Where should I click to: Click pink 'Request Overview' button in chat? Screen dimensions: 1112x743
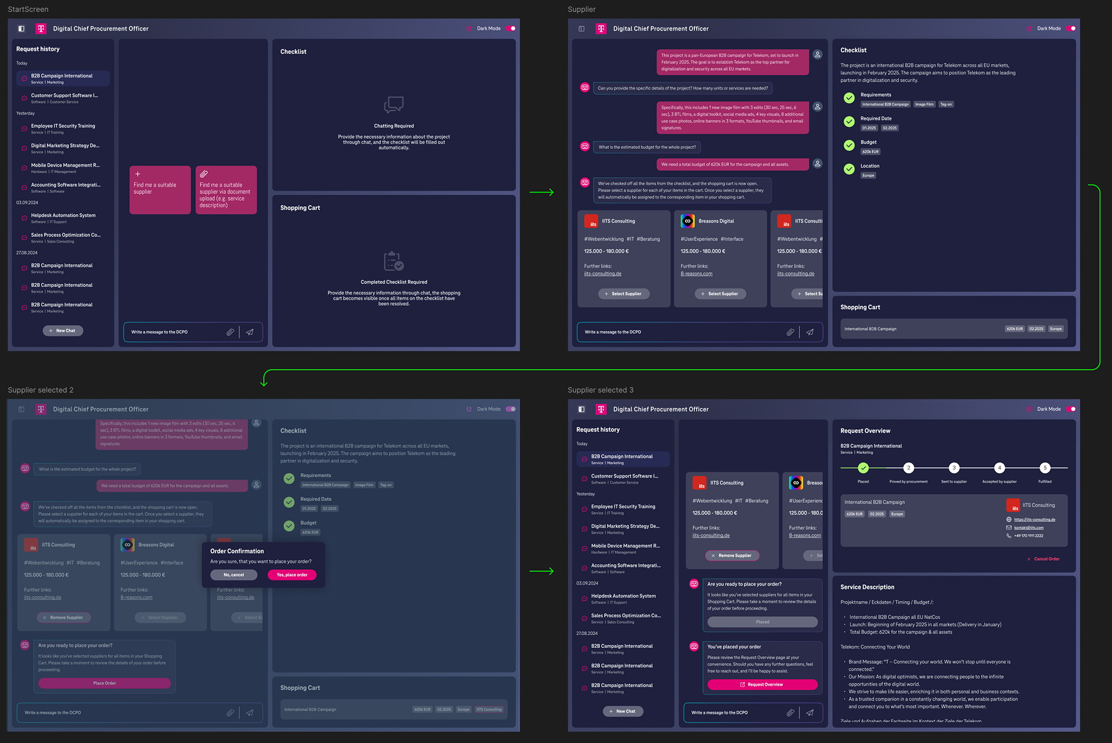762,685
